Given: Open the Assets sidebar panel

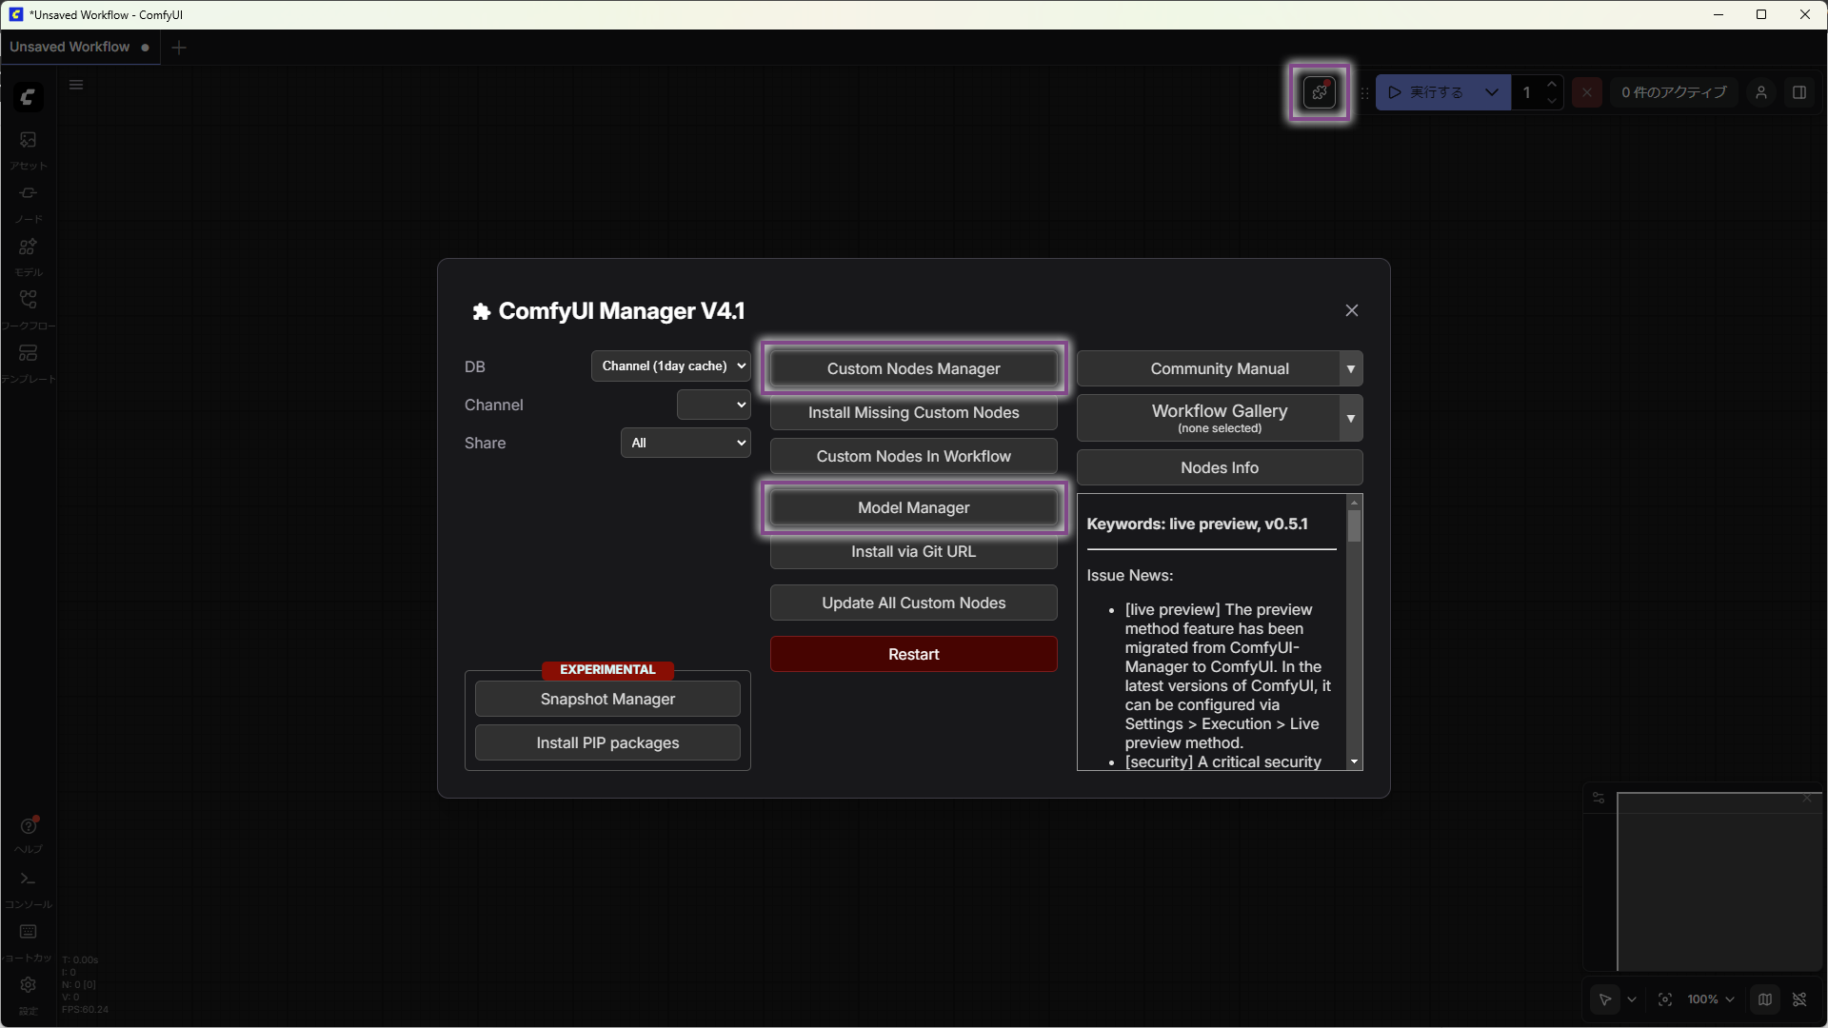Looking at the screenshot, I should (x=28, y=141).
